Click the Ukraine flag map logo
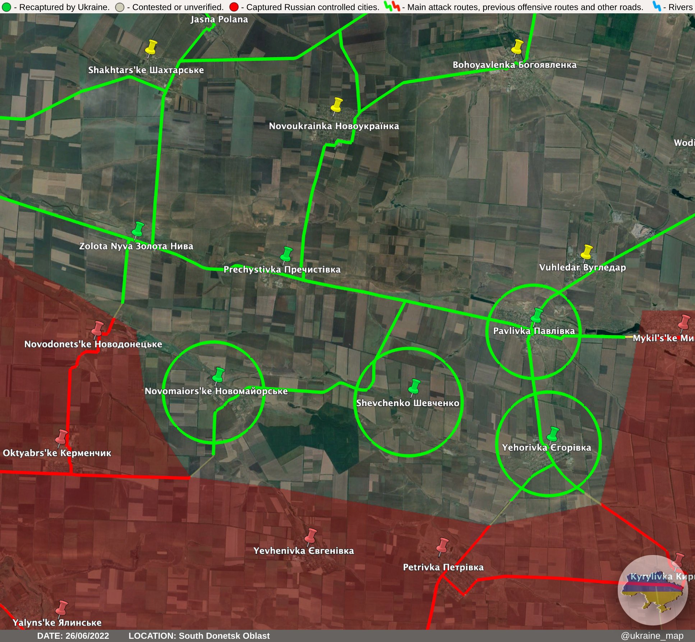The width and height of the screenshot is (695, 642). 653,590
